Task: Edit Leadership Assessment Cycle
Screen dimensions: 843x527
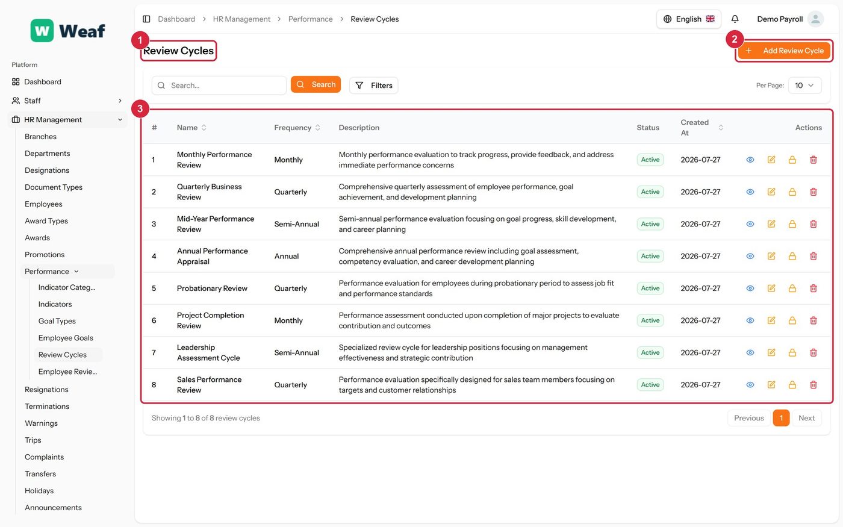Action: click(x=771, y=352)
